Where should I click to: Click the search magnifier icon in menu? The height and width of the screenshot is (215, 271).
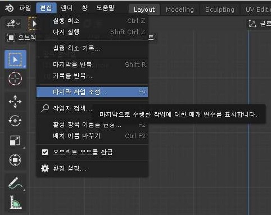tap(45, 108)
